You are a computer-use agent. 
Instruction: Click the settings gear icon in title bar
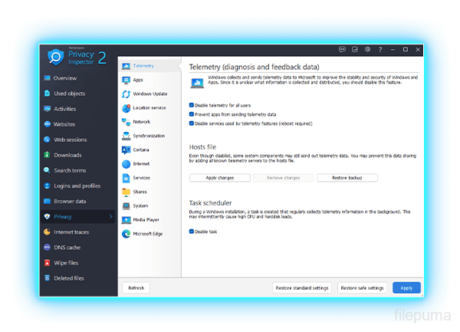pyautogui.click(x=367, y=50)
